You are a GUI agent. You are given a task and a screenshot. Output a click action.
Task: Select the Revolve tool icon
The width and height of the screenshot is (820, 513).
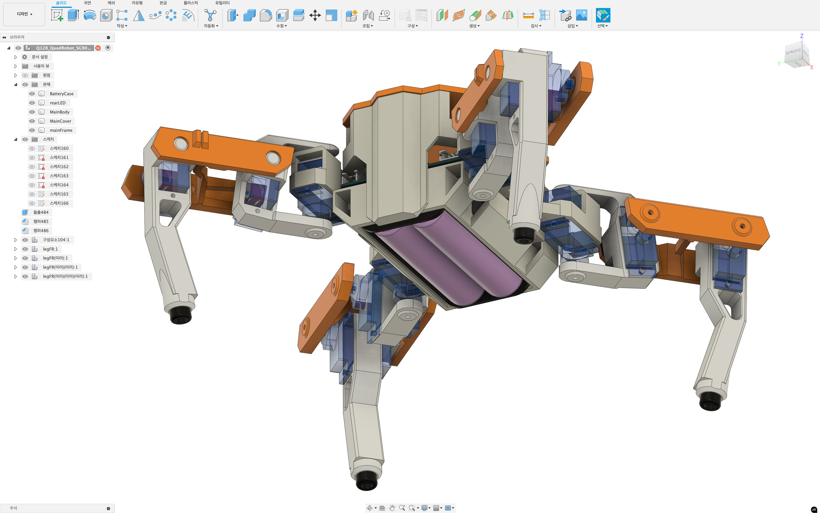[x=90, y=15]
